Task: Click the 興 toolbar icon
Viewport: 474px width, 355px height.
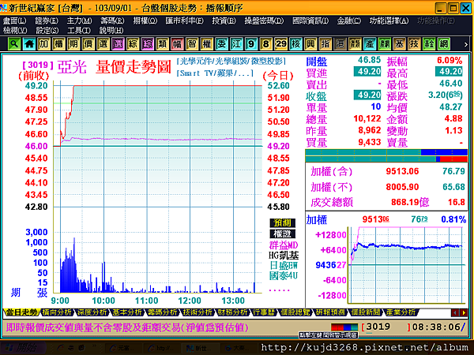Action: pos(310,44)
